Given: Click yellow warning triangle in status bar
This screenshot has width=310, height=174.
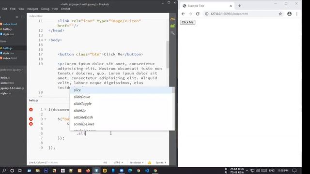Looking at the screenshot, I should 150,162.
